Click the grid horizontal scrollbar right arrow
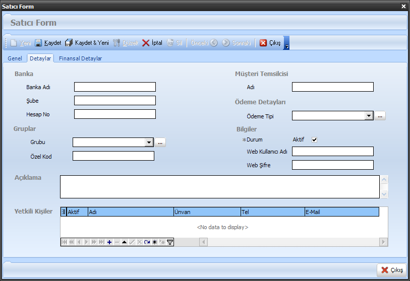410x281 pixels. 384,242
